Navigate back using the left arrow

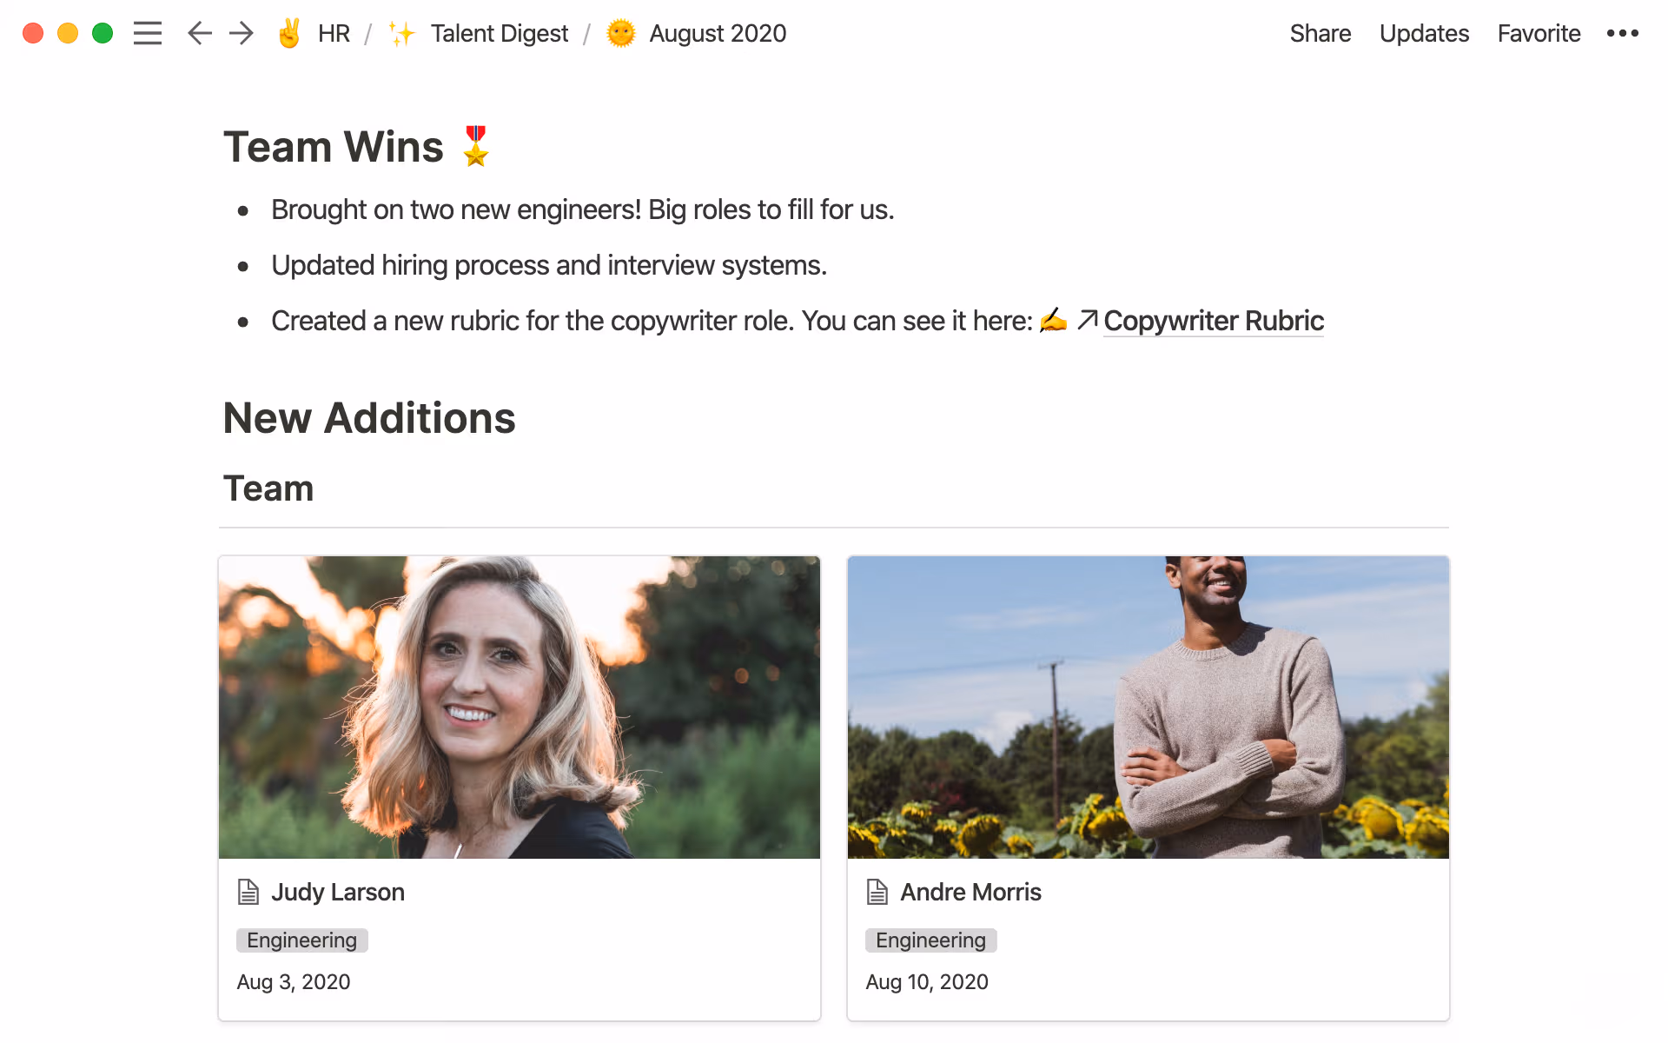199,33
